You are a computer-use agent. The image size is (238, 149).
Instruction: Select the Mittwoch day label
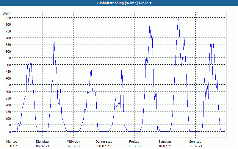click(73, 142)
